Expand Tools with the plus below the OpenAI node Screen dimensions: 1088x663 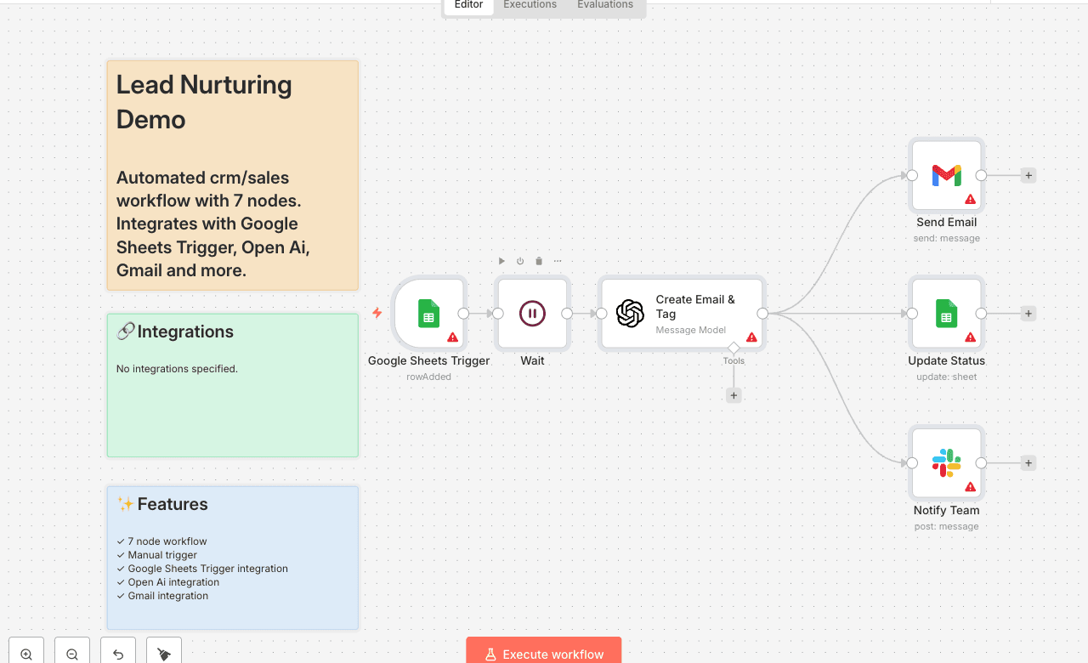coord(733,394)
